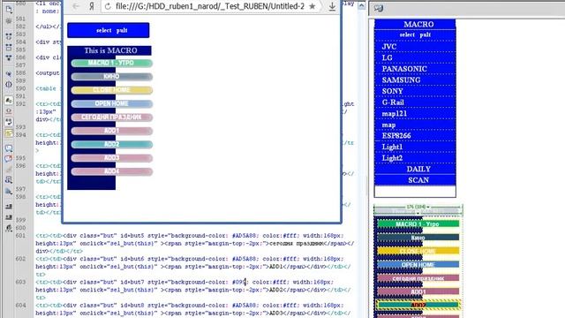
Task: Show the code navigator icon
Action: coord(9,21)
